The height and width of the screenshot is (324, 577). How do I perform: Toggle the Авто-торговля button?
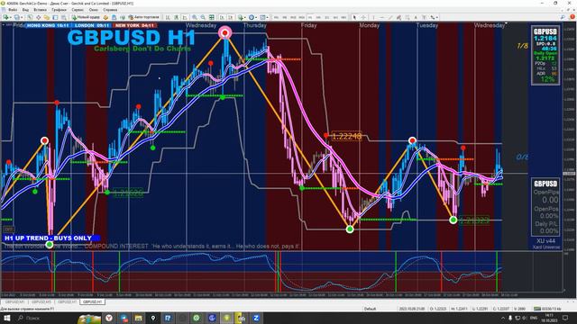click(x=144, y=17)
